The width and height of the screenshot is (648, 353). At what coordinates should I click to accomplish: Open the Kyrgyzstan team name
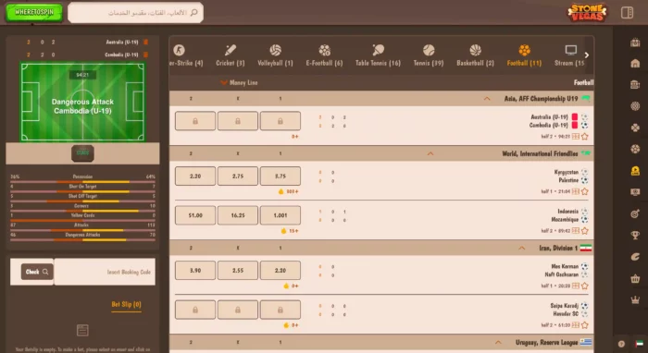click(x=567, y=172)
